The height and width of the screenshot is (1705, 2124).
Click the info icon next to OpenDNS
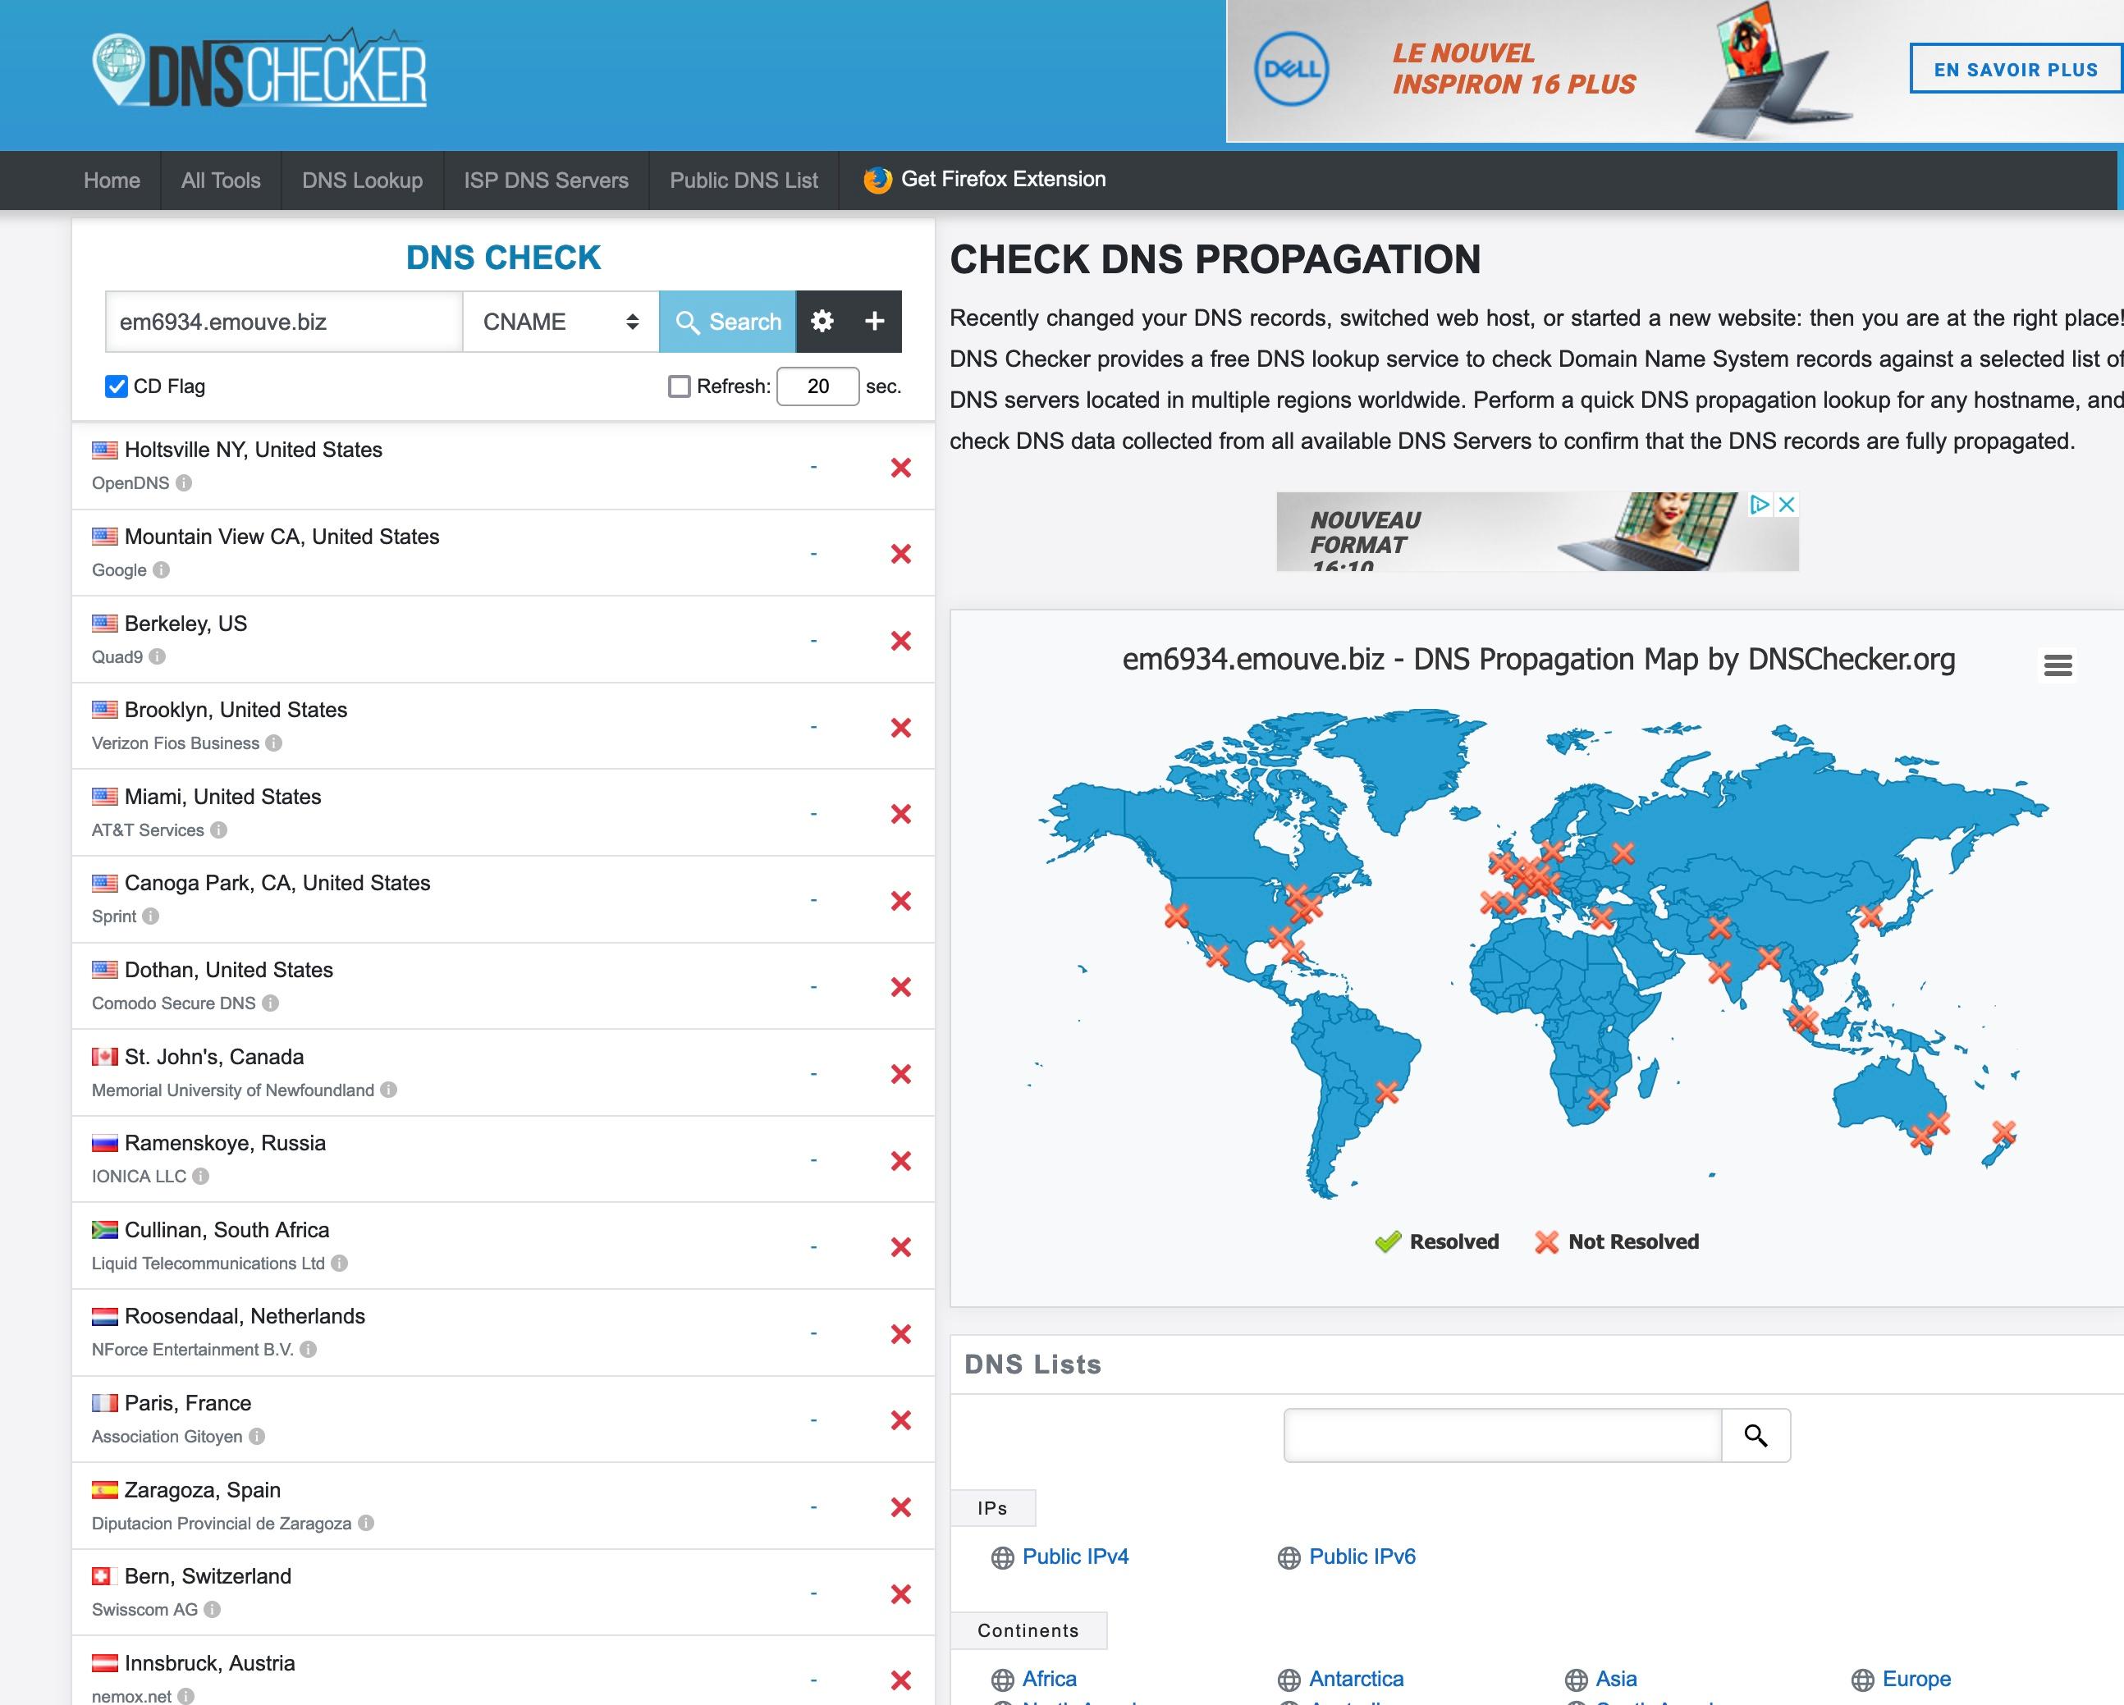pyautogui.click(x=184, y=482)
